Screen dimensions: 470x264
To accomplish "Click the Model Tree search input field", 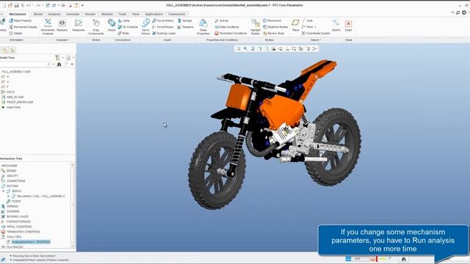I will point(25,65).
